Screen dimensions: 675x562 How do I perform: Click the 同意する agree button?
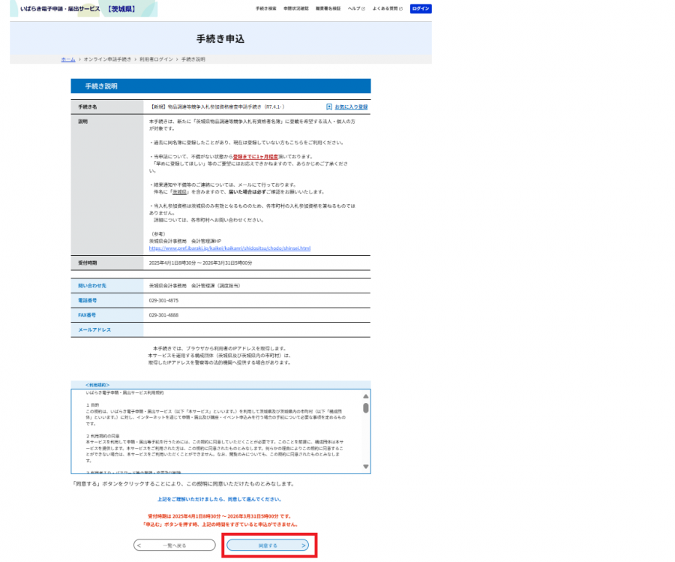pos(268,545)
